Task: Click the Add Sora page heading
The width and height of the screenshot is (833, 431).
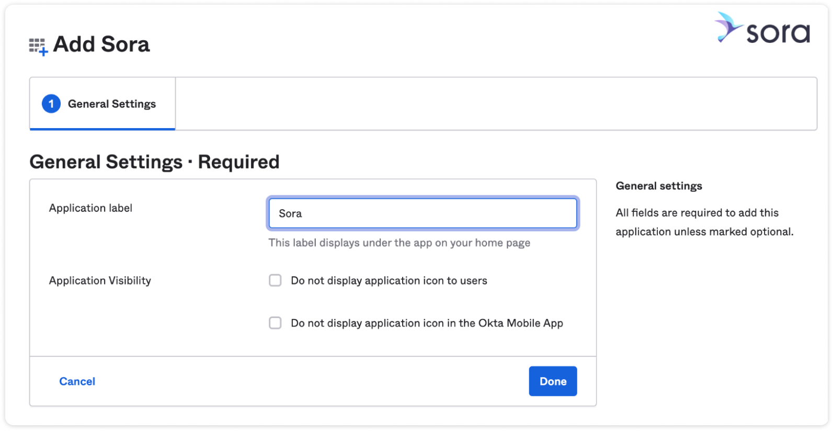Action: [x=101, y=44]
